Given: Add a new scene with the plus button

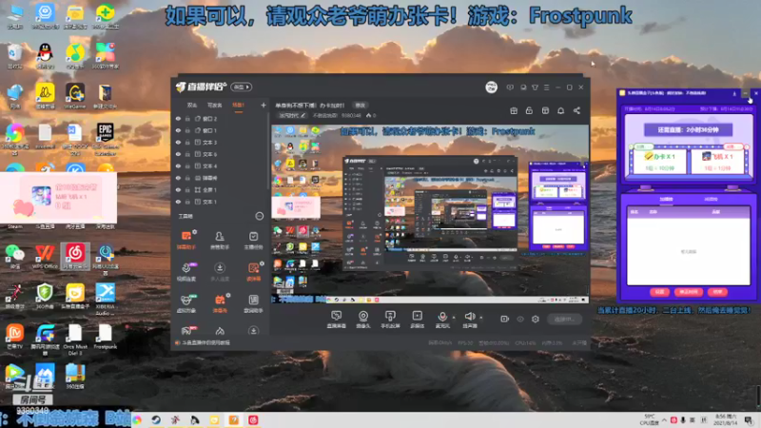Looking at the screenshot, I should pos(263,105).
